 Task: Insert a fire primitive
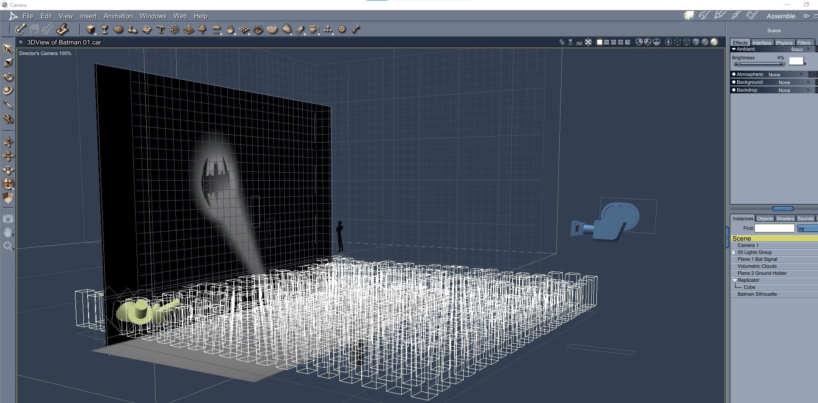click(230, 29)
